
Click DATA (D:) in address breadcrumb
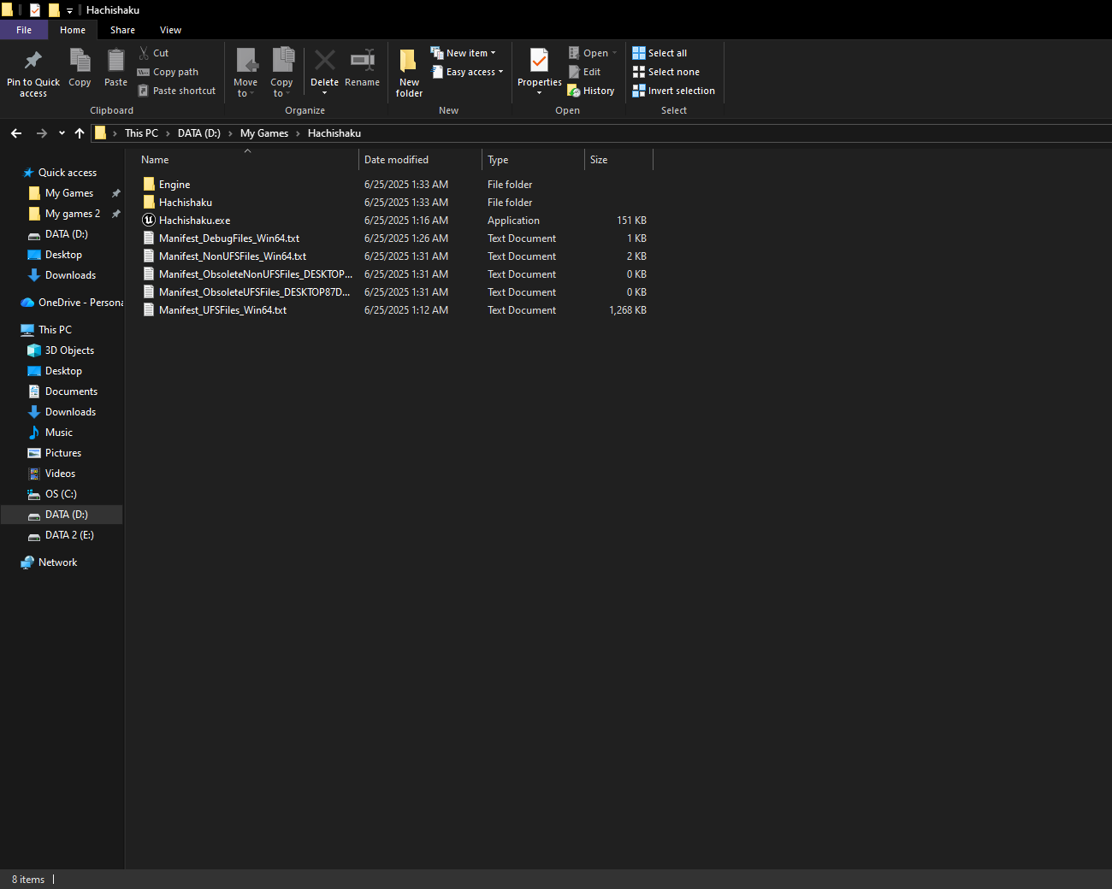(198, 133)
